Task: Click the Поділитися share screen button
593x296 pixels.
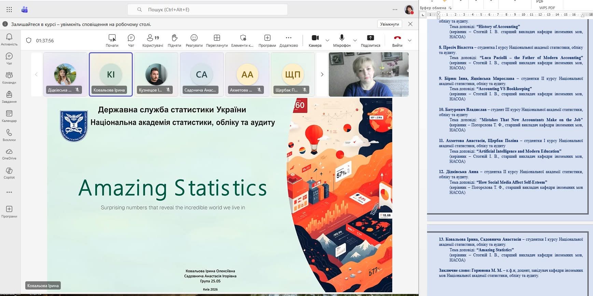Action: 370,40
